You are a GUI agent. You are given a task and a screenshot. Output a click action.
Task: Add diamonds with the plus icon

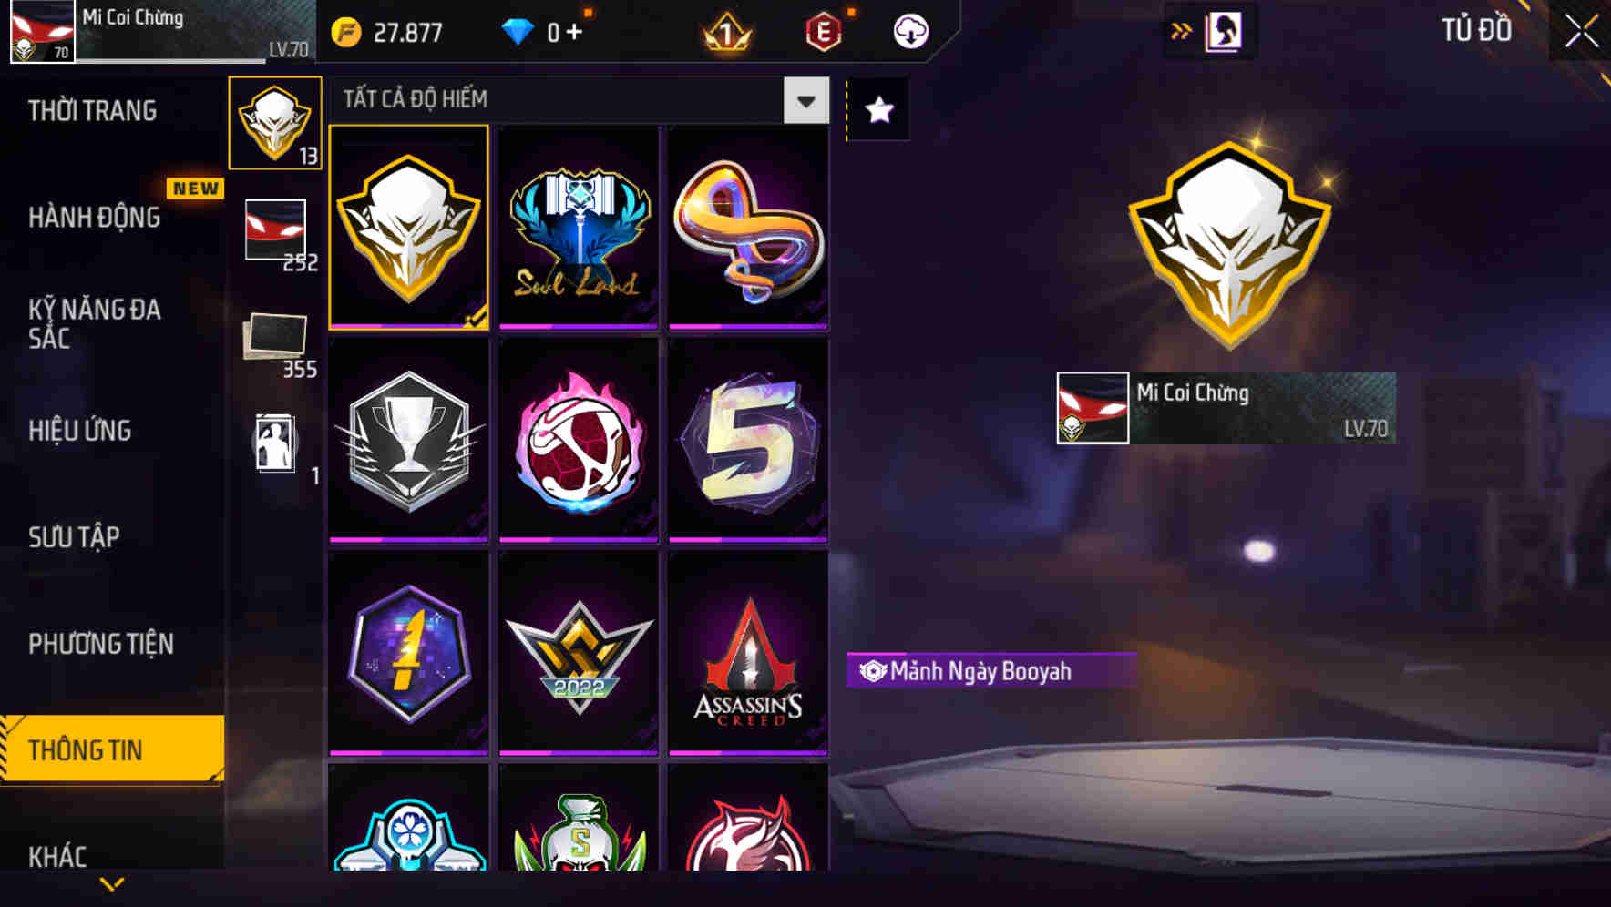(574, 32)
